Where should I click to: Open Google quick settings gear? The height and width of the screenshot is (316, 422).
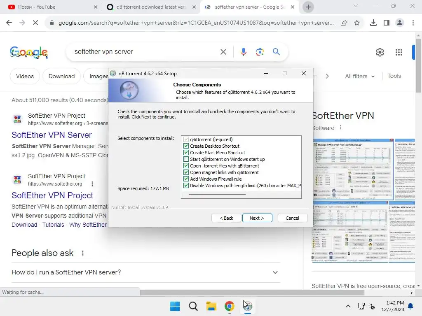coord(380,52)
